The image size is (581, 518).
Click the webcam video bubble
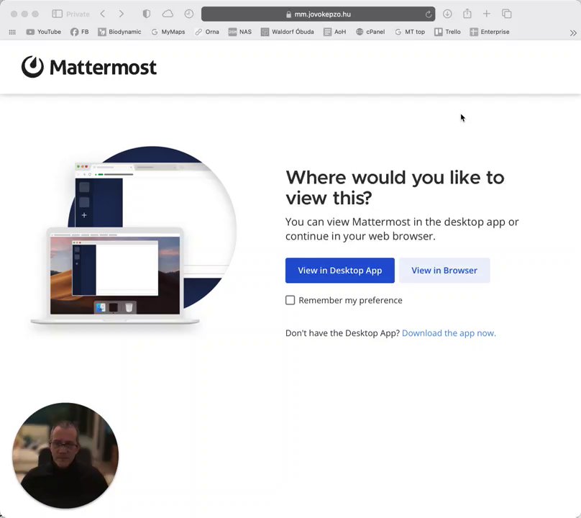[x=65, y=455]
